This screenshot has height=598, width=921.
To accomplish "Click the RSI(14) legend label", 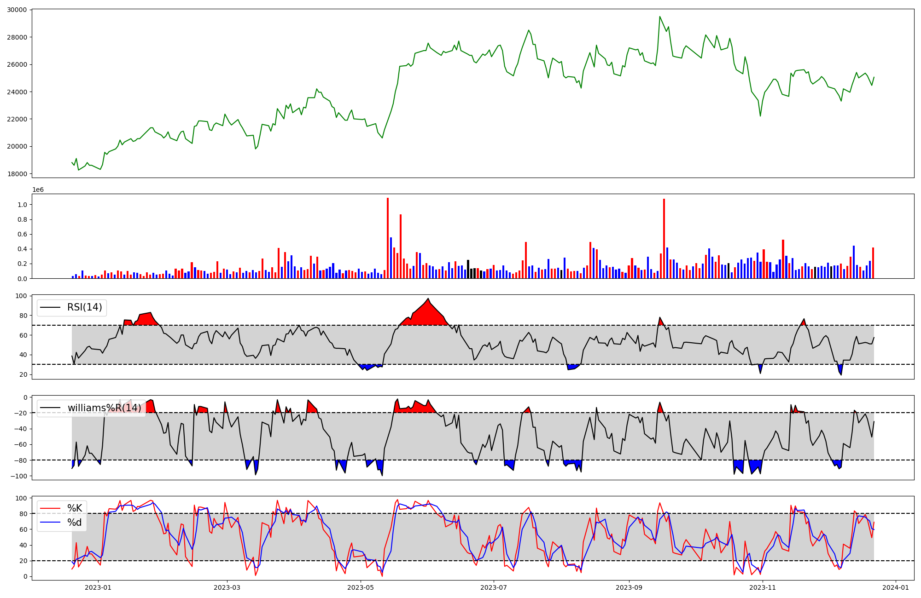I will click(x=85, y=307).
